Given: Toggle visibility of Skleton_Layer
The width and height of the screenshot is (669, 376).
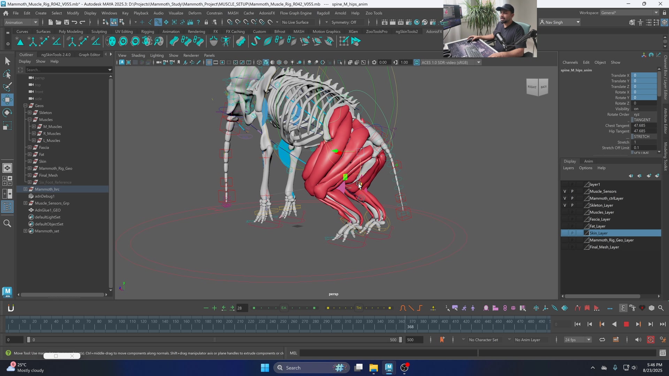Looking at the screenshot, I should coord(565,205).
